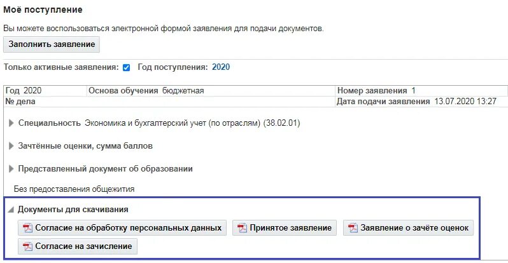Click the Год поступления label
Screen dimensions: 508x263
173,67
